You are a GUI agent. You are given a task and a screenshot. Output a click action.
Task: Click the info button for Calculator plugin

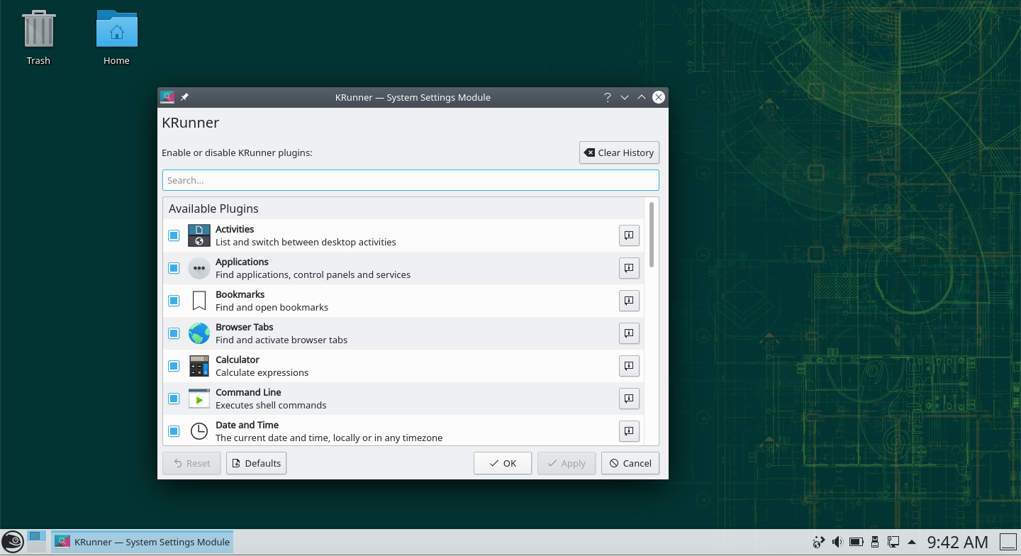tap(629, 366)
